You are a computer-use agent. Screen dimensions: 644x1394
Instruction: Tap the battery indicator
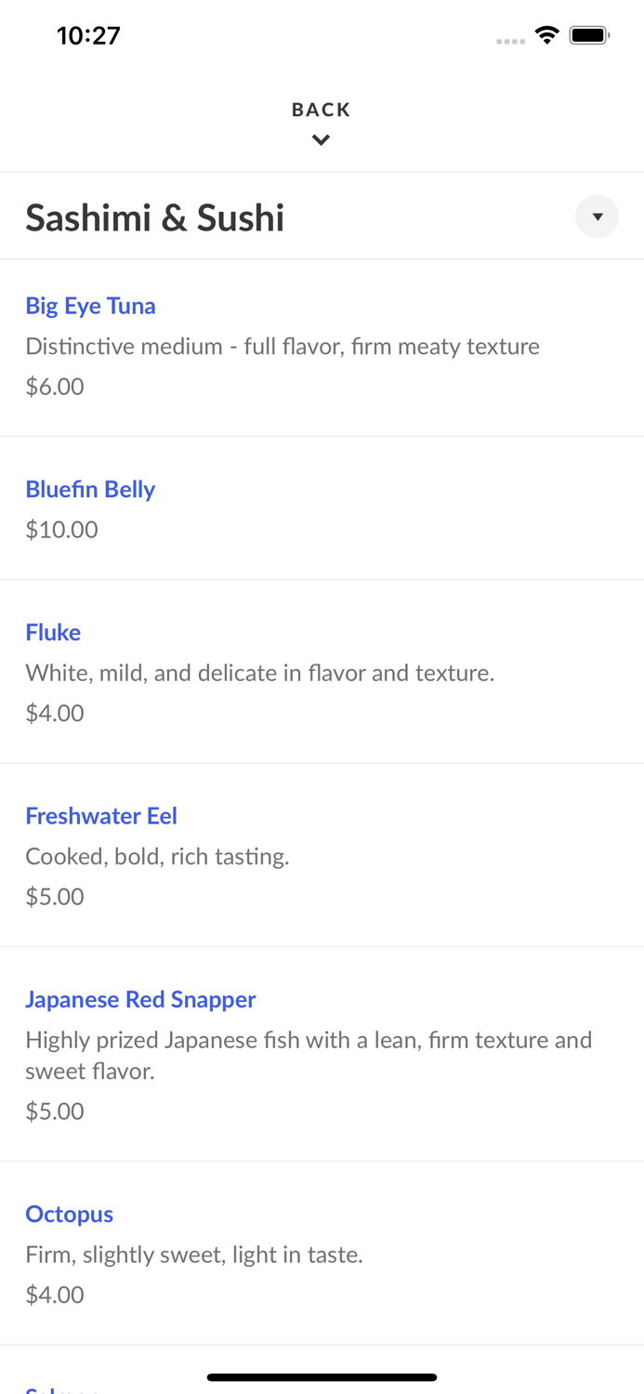click(x=589, y=33)
